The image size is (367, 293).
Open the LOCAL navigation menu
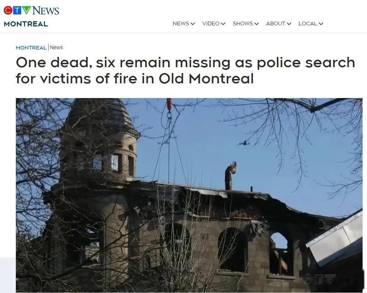[308, 23]
